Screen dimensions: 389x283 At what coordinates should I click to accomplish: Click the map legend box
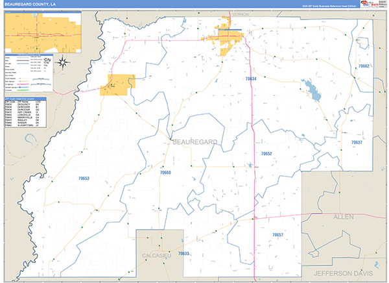pyautogui.click(x=29, y=73)
